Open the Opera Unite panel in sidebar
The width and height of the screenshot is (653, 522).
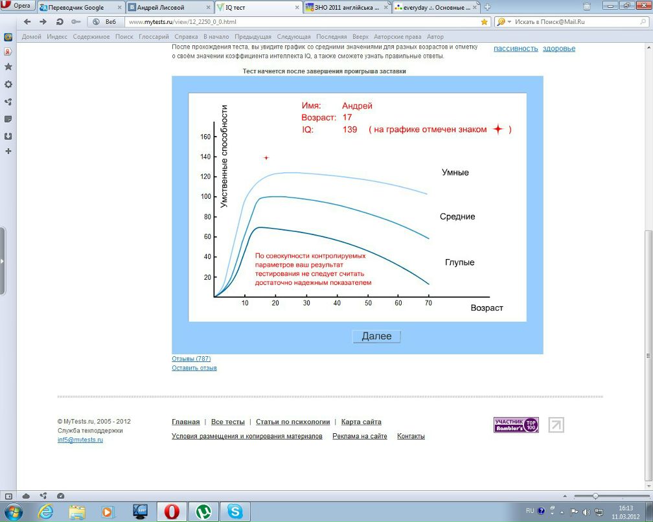click(8, 102)
